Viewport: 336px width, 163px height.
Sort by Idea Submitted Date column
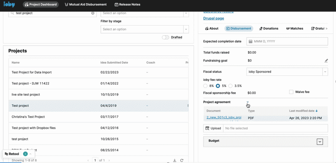click(114, 62)
